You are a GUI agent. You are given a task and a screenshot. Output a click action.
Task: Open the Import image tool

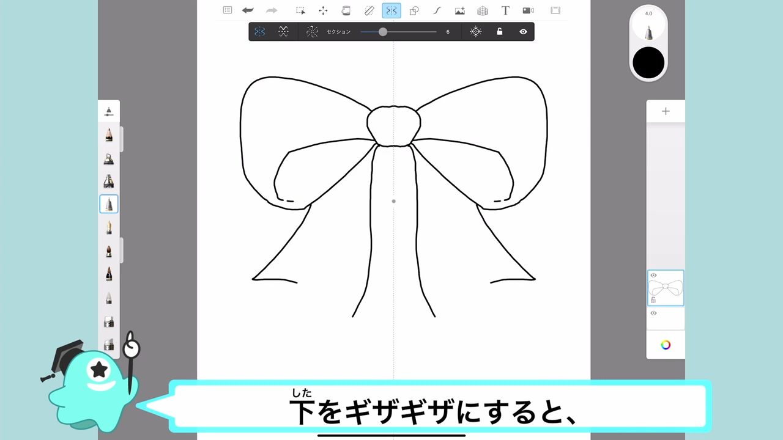point(459,10)
